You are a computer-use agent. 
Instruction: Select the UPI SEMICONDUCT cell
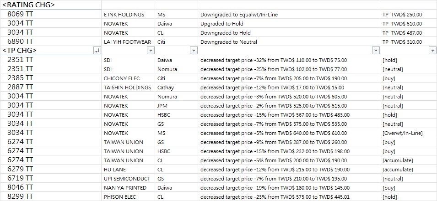[128, 179]
